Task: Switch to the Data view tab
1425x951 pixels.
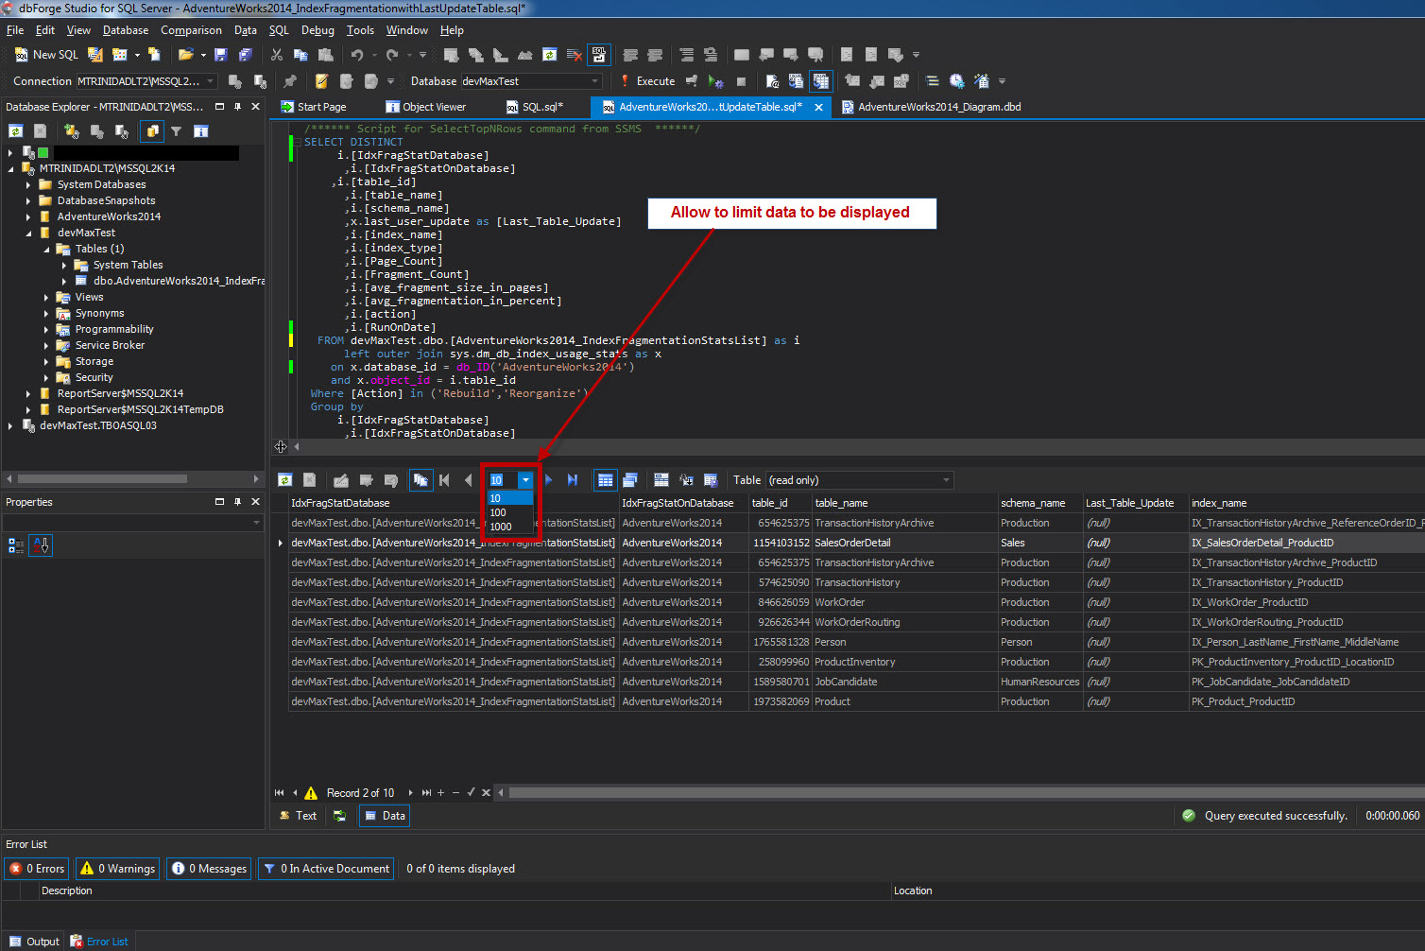Action: [385, 816]
